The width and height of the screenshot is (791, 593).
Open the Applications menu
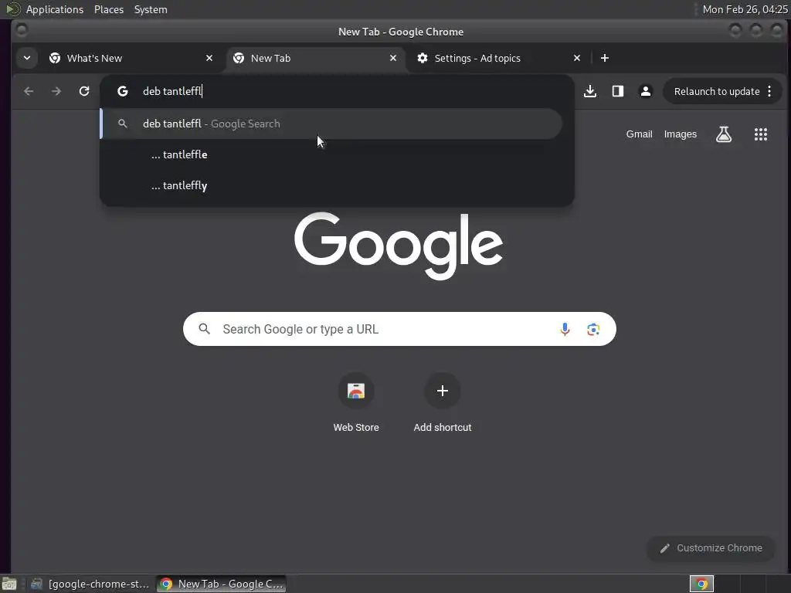[55, 9]
